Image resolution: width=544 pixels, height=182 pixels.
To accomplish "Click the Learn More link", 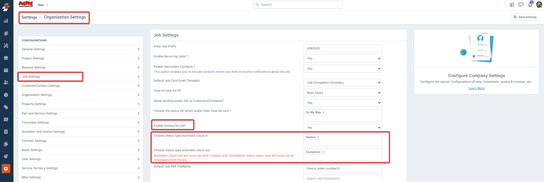I will 476,88.
